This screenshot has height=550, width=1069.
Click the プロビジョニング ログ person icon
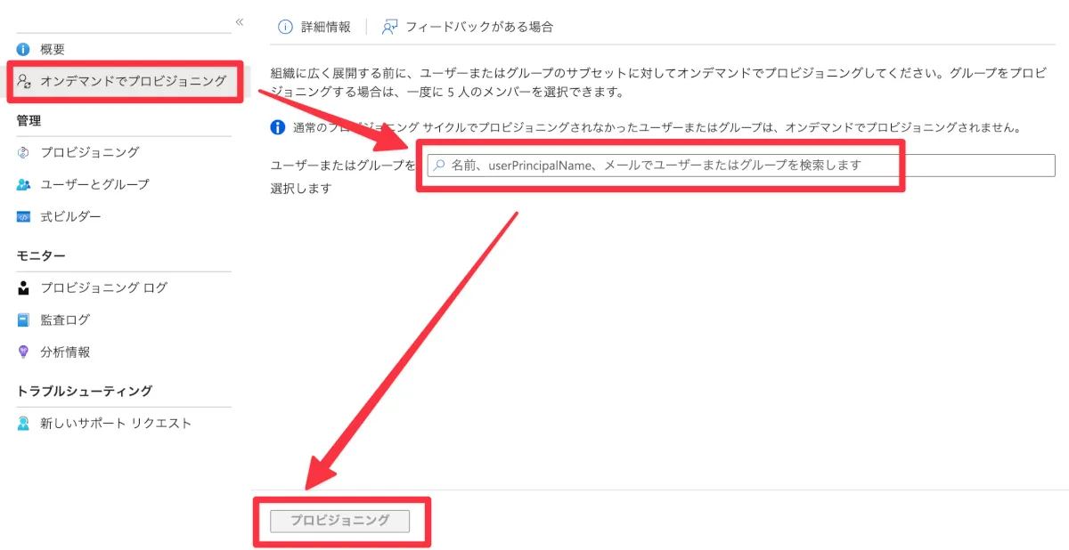(24, 288)
